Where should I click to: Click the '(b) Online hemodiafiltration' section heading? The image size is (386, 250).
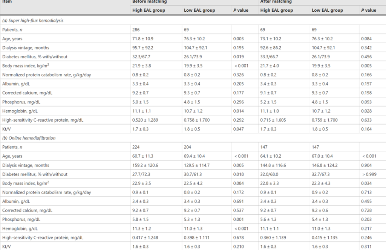(29, 138)
